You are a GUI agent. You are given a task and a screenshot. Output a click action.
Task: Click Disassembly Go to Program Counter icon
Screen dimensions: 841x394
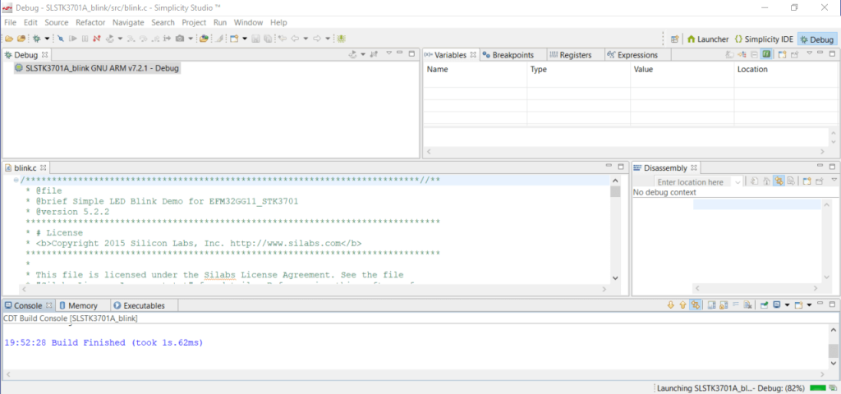pos(766,181)
